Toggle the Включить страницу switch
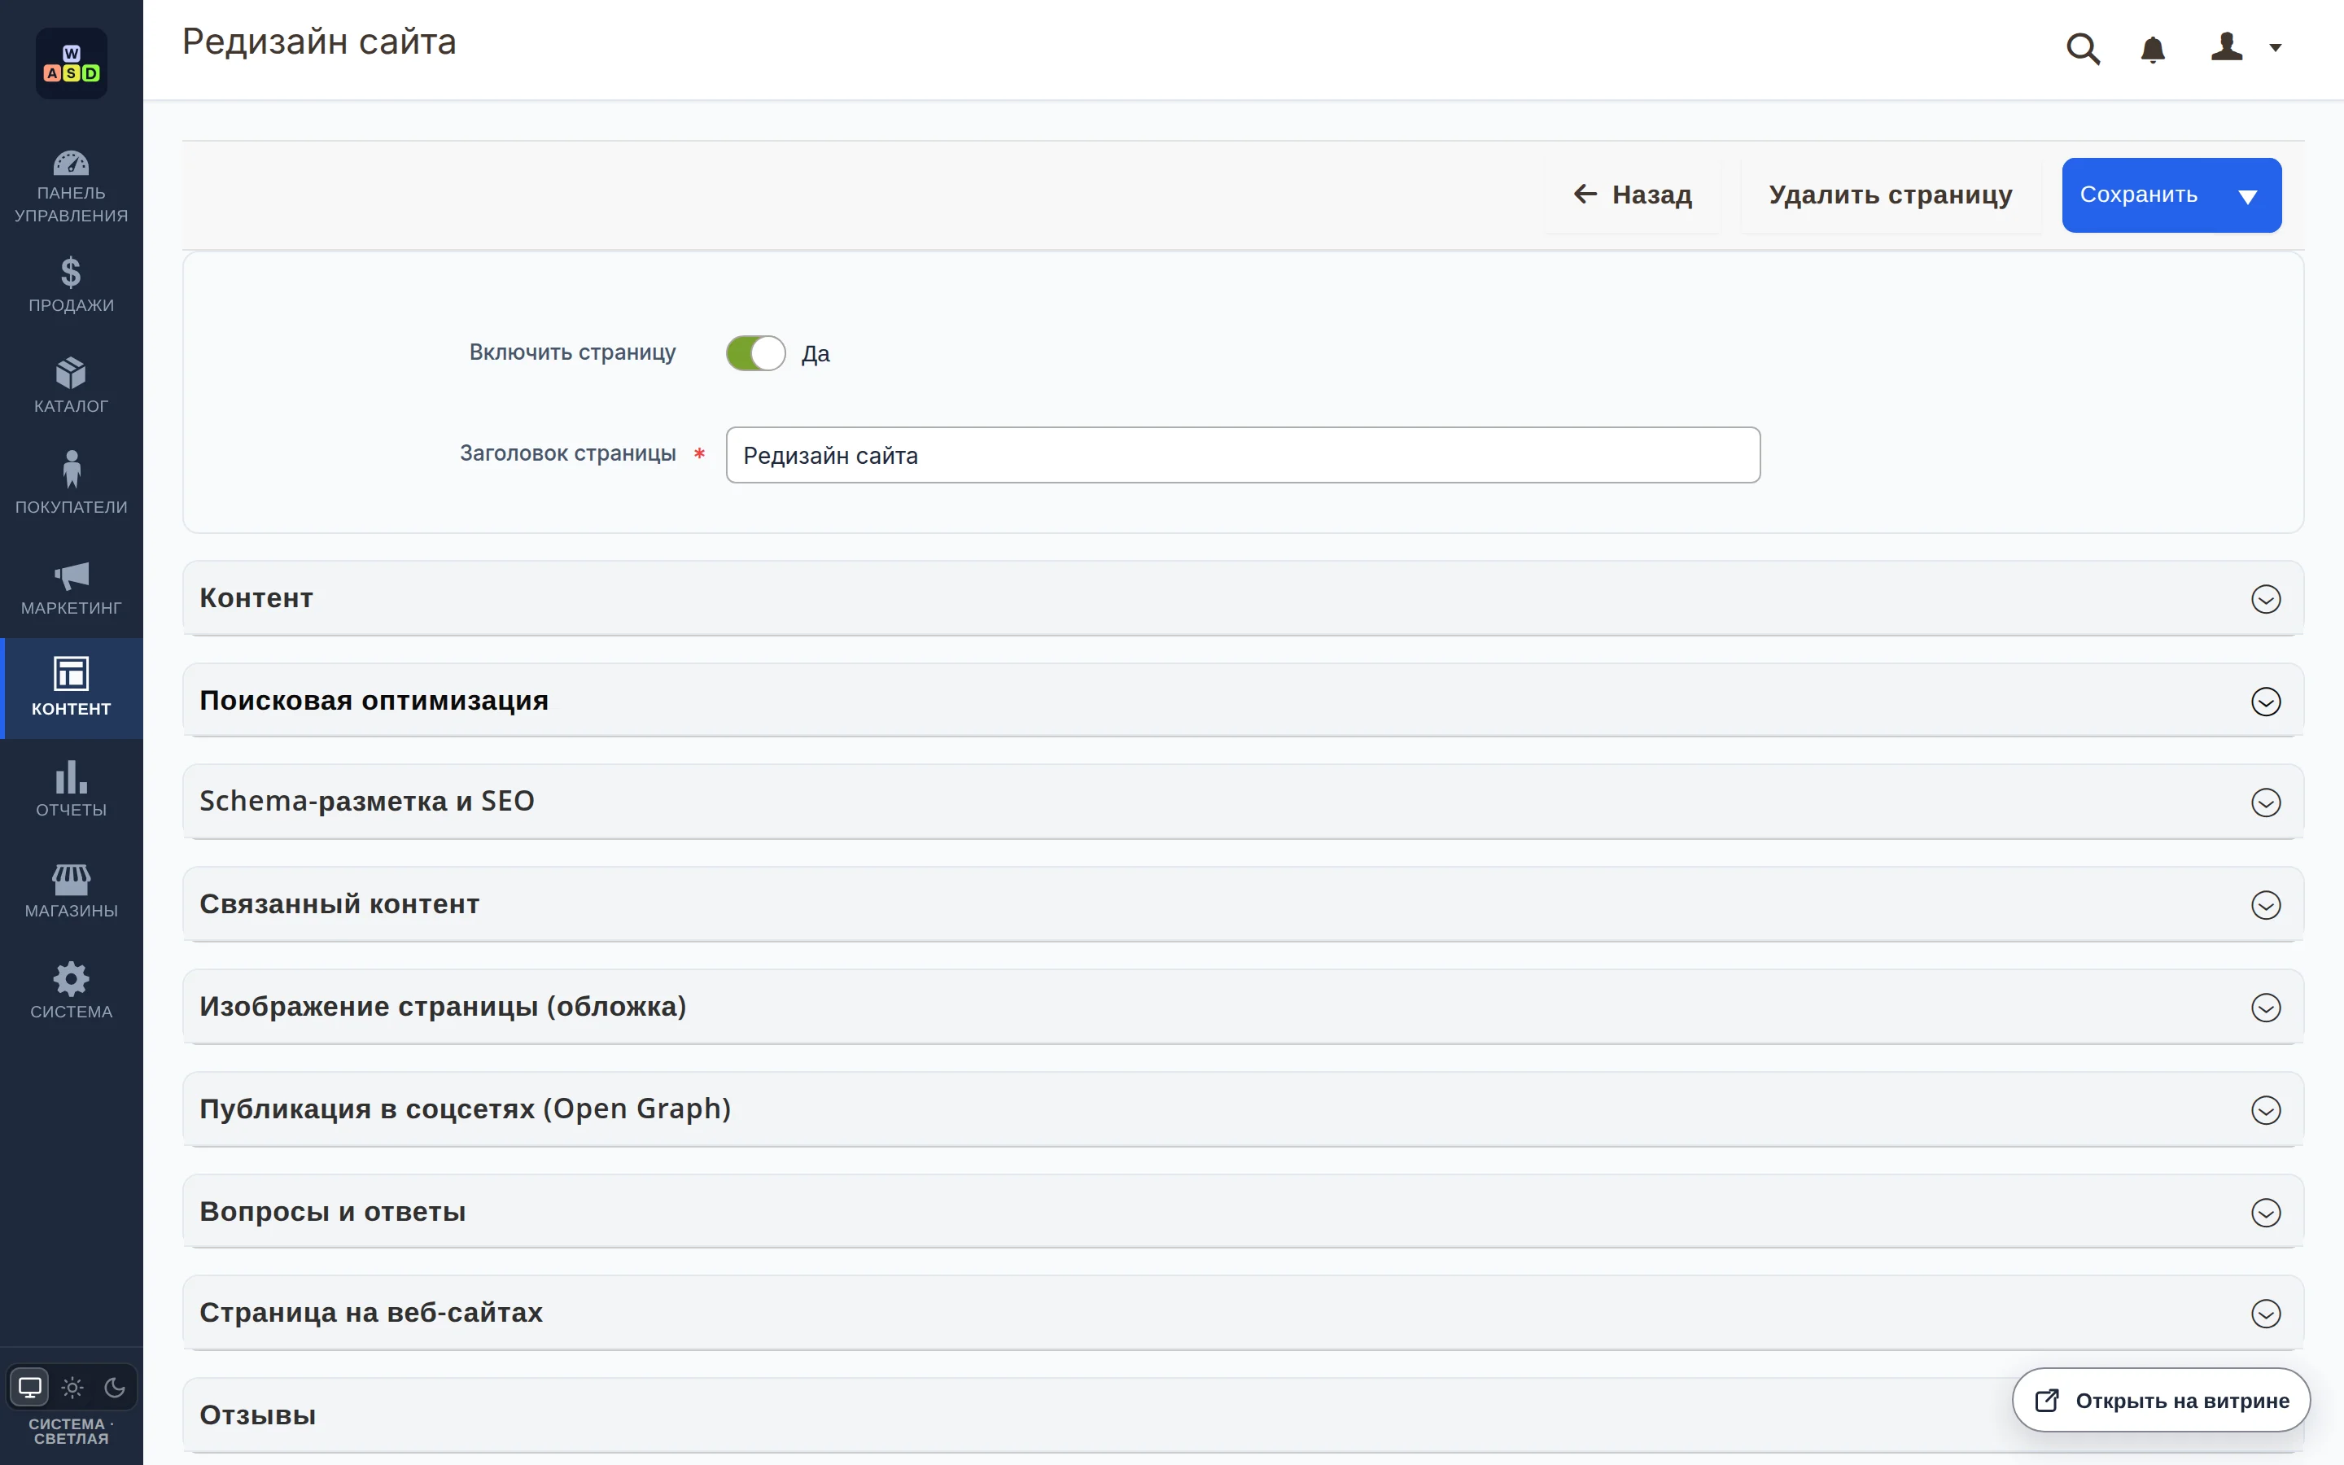The width and height of the screenshot is (2344, 1465). tap(755, 354)
